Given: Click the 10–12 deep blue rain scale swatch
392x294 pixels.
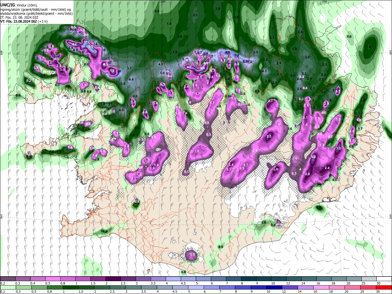Looking at the screenshot, I should click(x=274, y=287).
